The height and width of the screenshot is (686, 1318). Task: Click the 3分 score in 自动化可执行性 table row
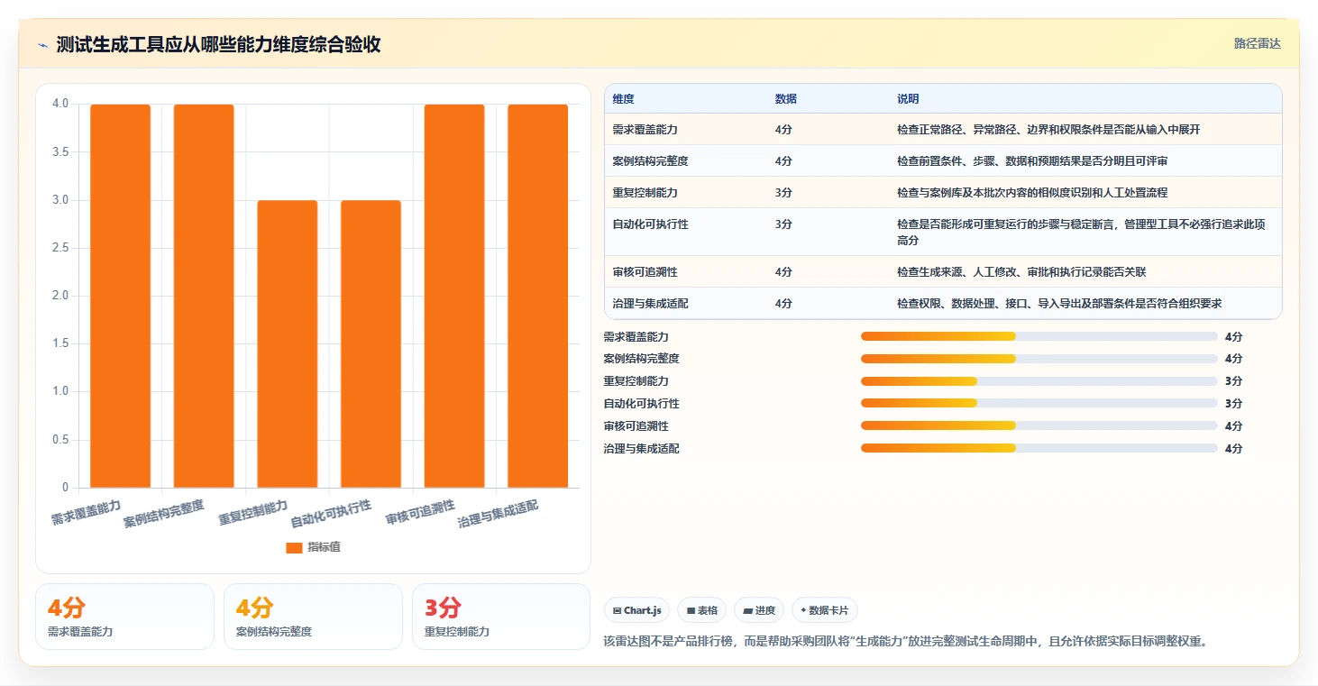(x=783, y=224)
